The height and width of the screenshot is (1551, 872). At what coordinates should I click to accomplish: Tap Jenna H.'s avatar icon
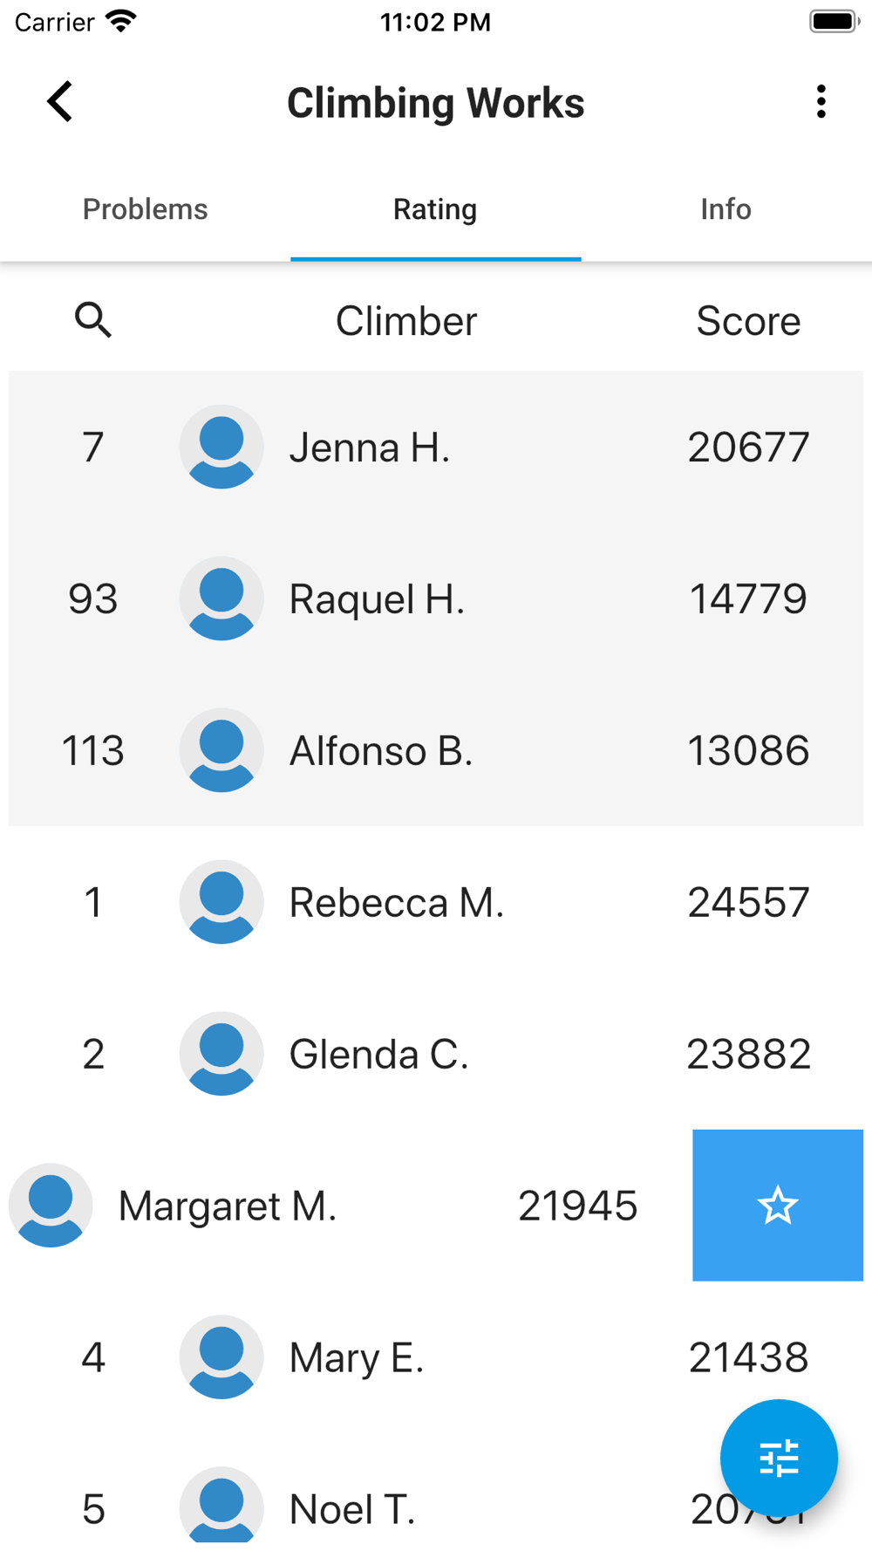point(221,447)
